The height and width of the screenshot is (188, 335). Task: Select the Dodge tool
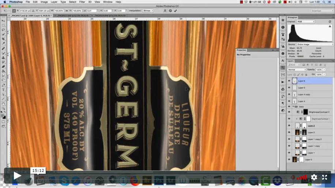click(x=3, y=80)
